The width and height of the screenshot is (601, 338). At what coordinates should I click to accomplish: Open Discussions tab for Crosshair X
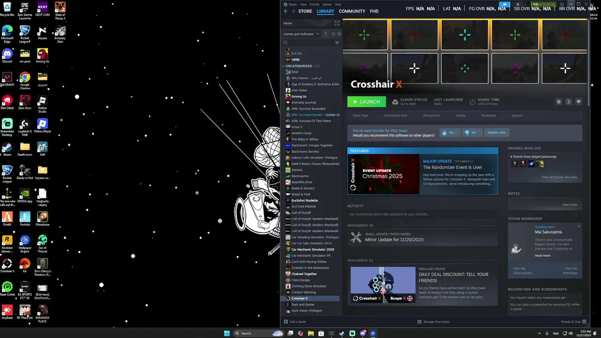[431, 115]
